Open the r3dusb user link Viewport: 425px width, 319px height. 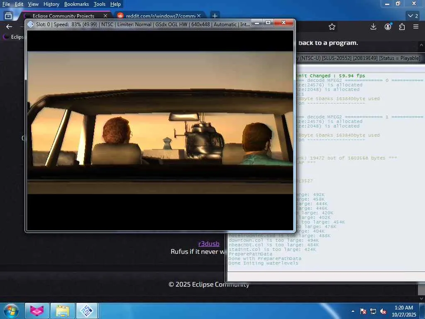(x=209, y=243)
